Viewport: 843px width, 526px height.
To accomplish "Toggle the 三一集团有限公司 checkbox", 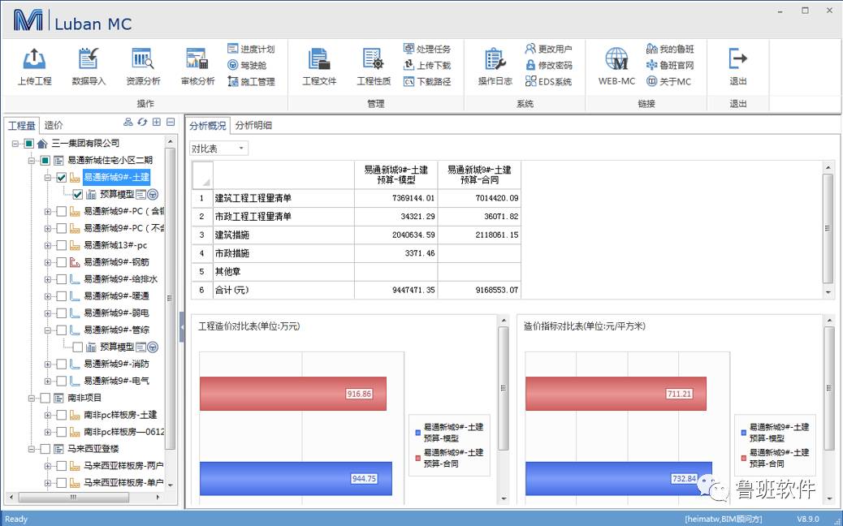I will click(29, 144).
